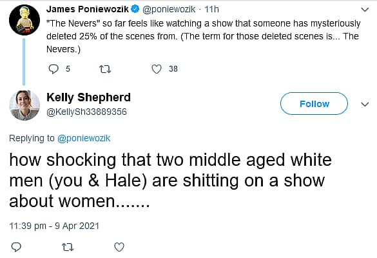
Task: Click the blue verified badge beside James Poniewozik
Action: click(x=135, y=9)
